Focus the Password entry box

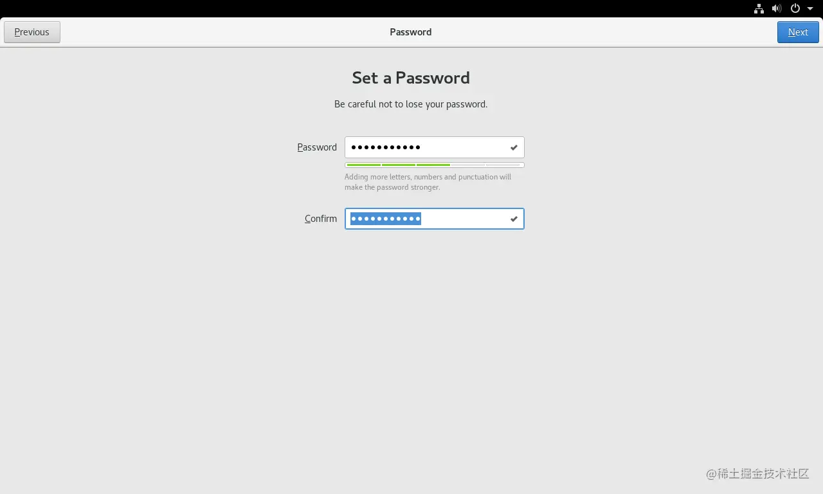[x=435, y=147]
